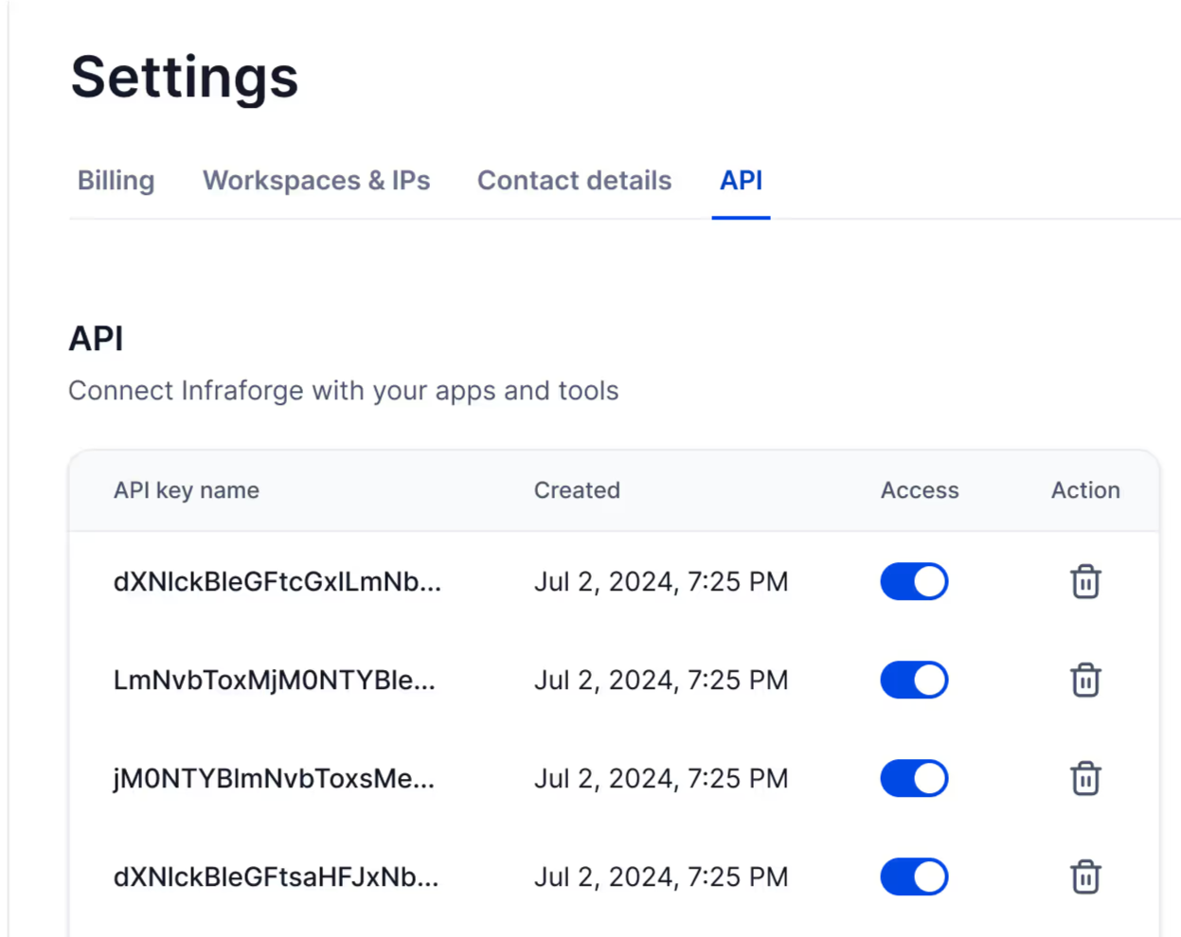Click the API key name column header

[187, 490]
